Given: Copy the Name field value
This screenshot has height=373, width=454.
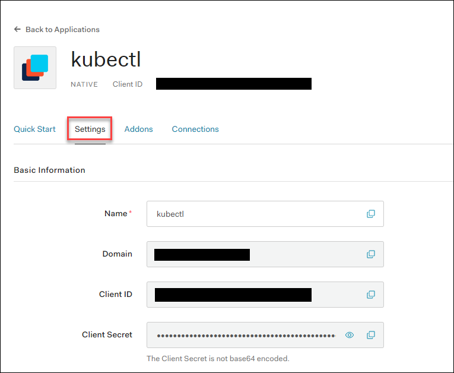Looking at the screenshot, I should 370,214.
